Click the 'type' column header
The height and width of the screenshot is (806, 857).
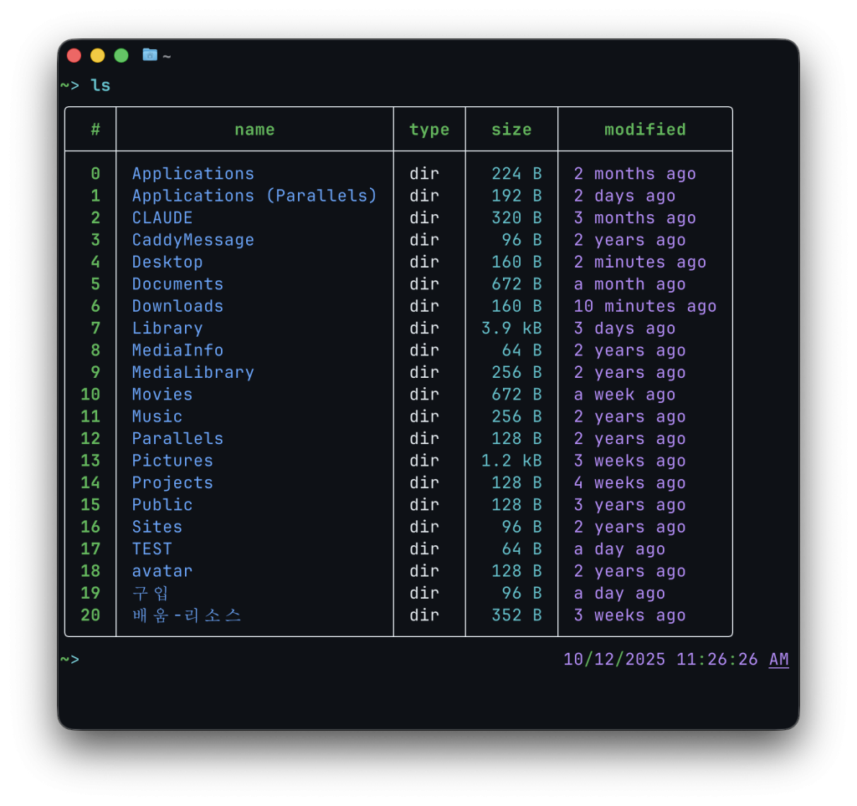(x=428, y=130)
